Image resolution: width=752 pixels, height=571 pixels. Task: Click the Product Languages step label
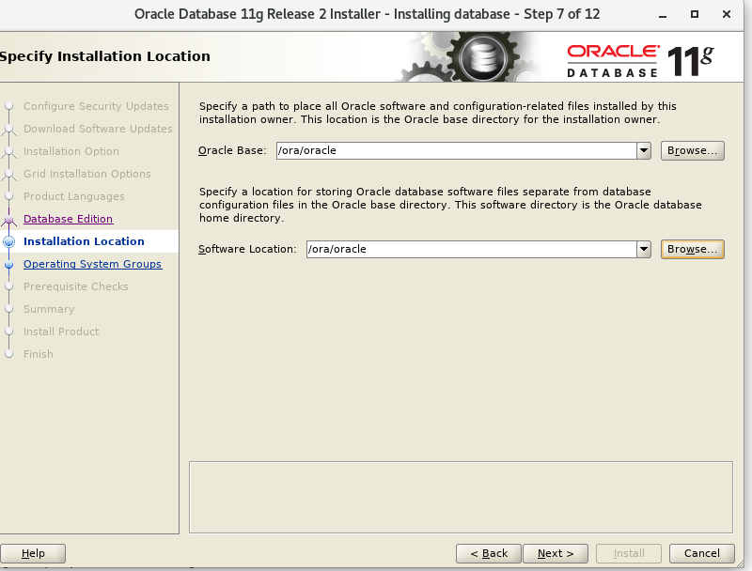coord(74,196)
